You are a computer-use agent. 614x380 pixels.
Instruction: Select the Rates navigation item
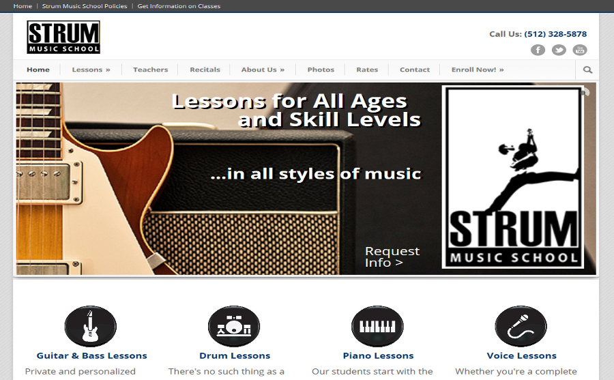point(367,70)
